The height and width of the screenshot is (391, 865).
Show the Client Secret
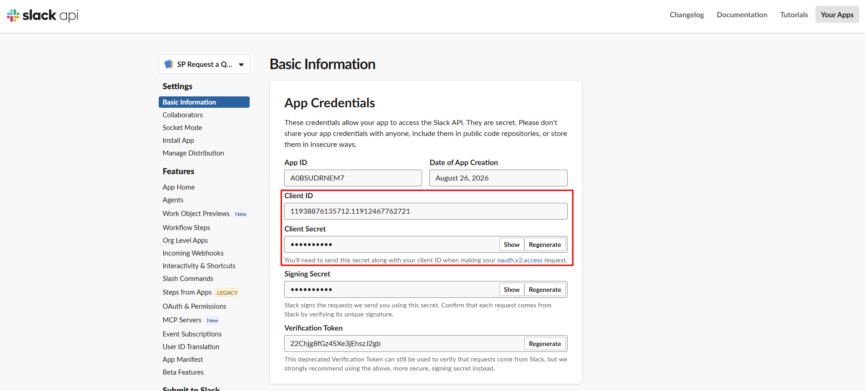(512, 245)
